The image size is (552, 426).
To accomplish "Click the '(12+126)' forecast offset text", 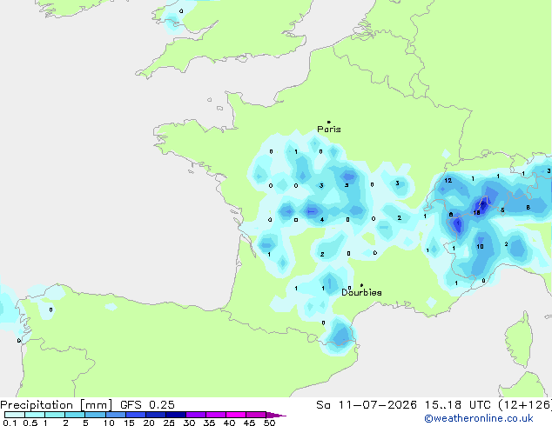I will (x=525, y=405).
